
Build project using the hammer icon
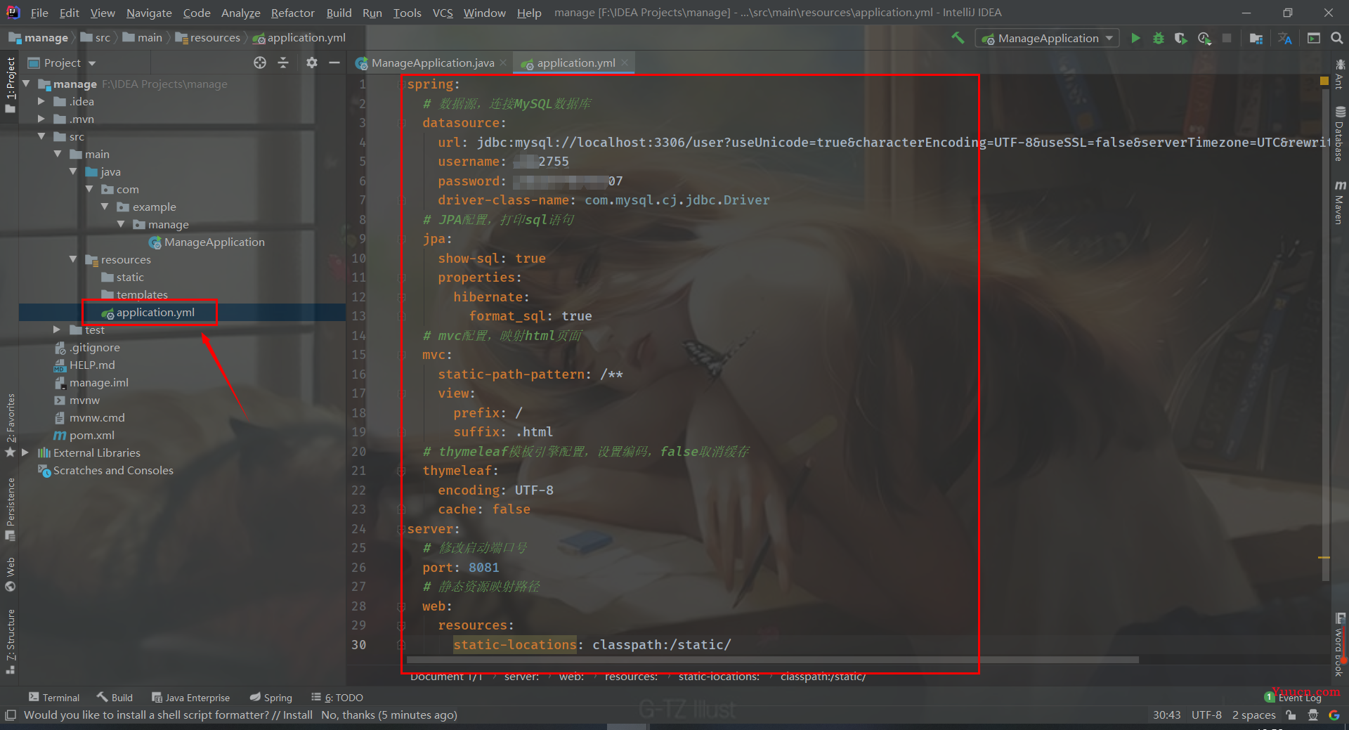click(x=958, y=39)
